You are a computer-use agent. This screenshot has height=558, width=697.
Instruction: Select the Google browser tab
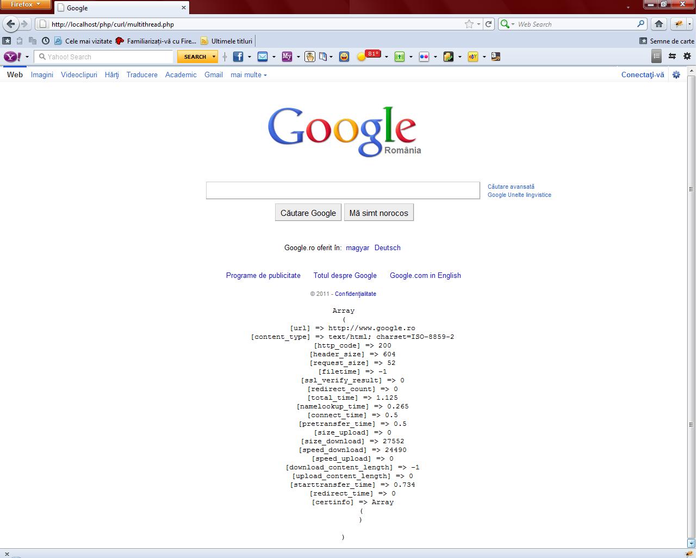click(121, 8)
